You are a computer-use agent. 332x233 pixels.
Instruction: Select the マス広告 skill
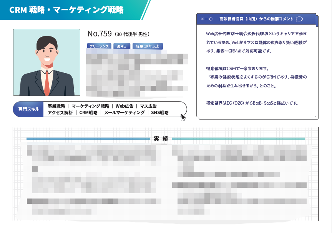click(x=148, y=106)
